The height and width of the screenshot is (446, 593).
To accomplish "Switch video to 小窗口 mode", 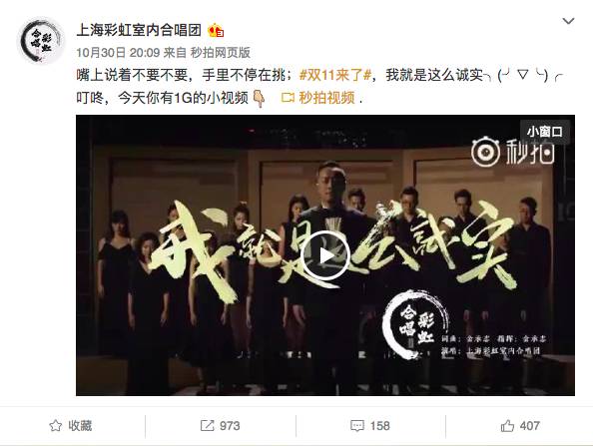I will [545, 131].
